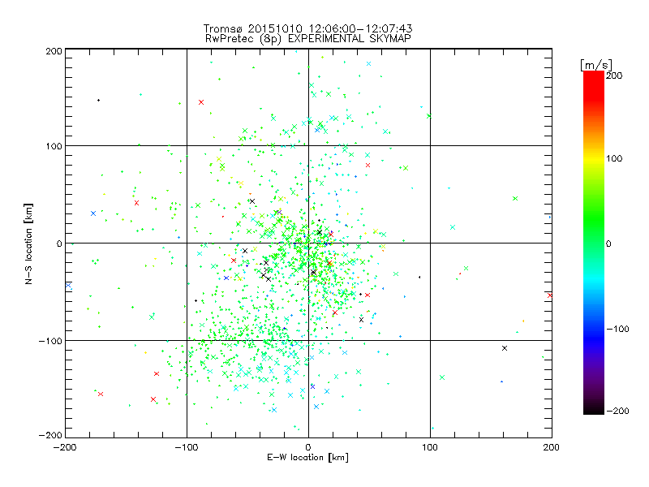The image size is (649, 487).
Task: Click the colorbar label '200' at the top
Action: coord(614,75)
